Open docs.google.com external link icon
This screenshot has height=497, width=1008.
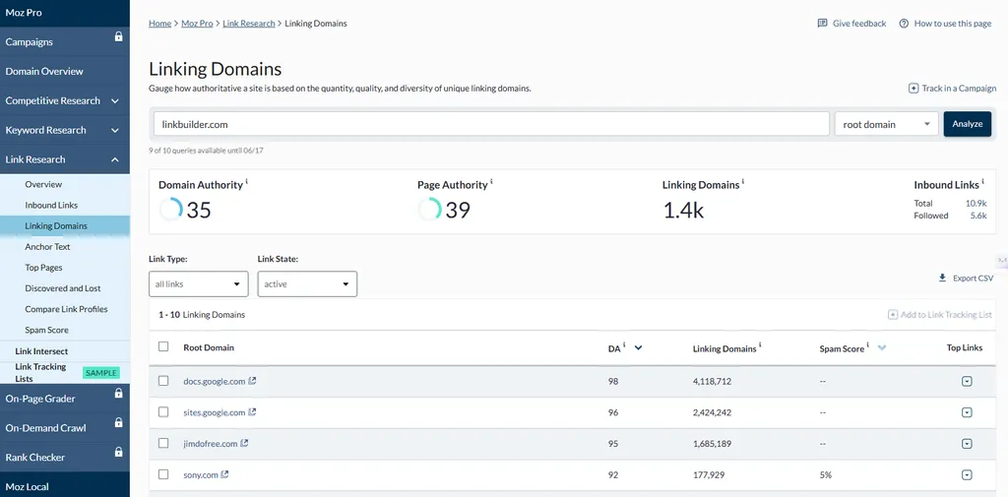click(x=253, y=381)
